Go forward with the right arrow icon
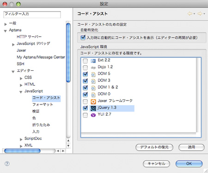This screenshot has height=173, width=208. [x=200, y=13]
